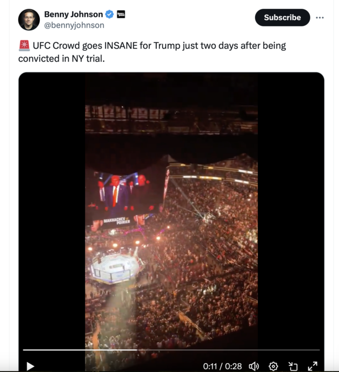Open Benny Johnson's profile picture

29,20
